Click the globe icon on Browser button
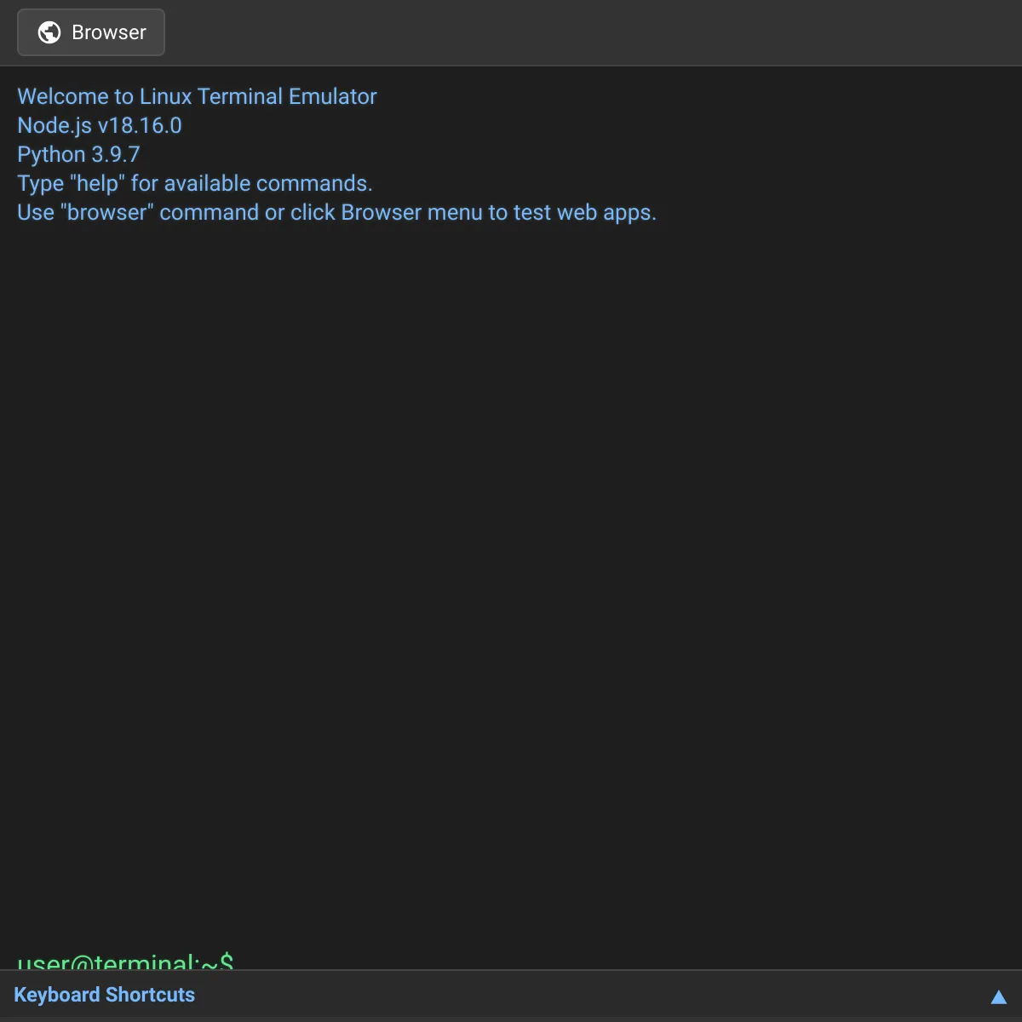 click(49, 32)
